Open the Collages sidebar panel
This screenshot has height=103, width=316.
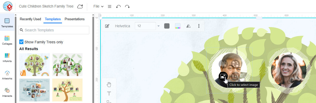[7, 40]
